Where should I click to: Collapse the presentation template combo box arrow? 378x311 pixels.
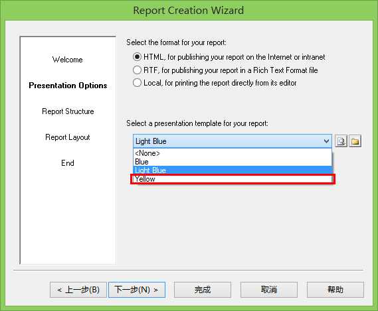click(326, 141)
